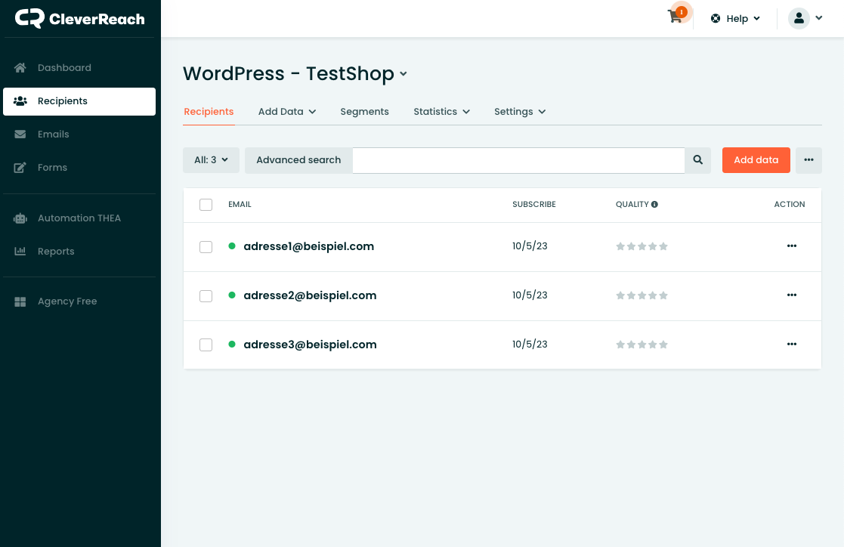Switch to the Segments tab
The image size is (844, 547).
[364, 112]
